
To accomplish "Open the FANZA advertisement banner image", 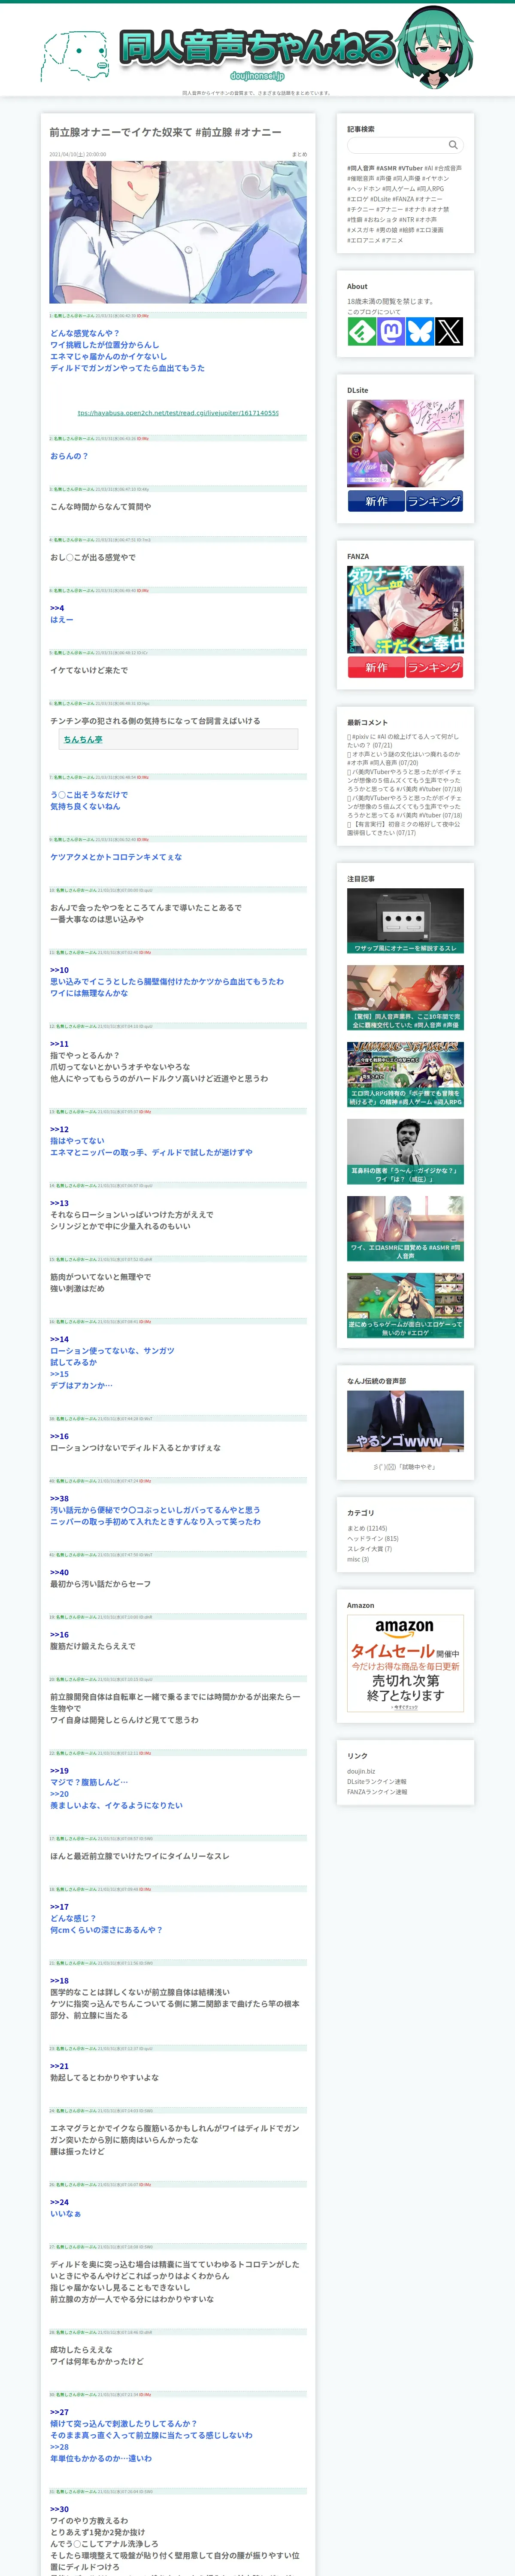I will (x=405, y=610).
